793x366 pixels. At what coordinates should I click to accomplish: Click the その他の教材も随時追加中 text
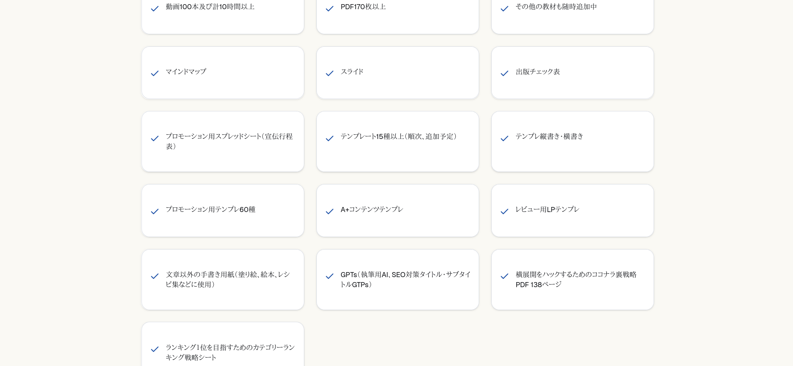pos(556,7)
